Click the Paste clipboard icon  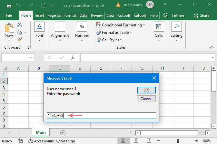tap(9, 28)
